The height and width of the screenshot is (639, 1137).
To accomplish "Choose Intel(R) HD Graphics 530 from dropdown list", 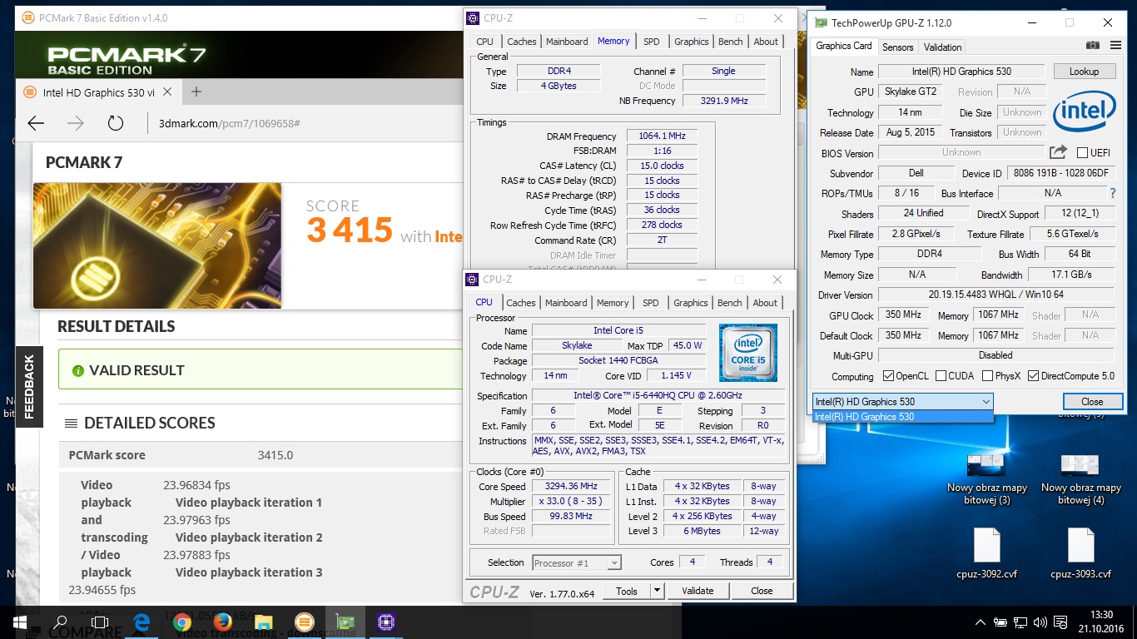I will point(902,416).
